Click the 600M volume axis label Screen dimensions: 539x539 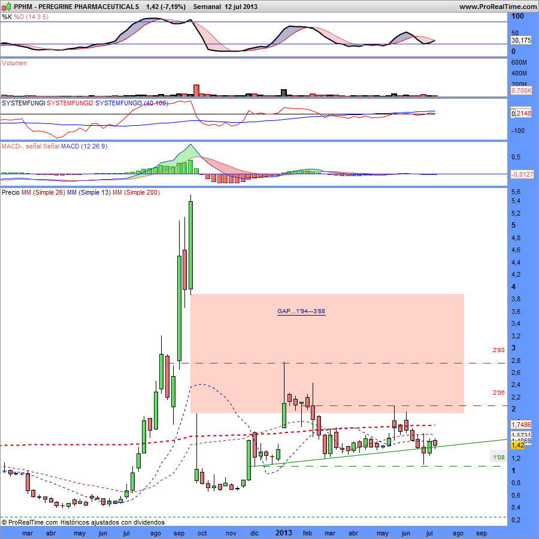click(519, 62)
